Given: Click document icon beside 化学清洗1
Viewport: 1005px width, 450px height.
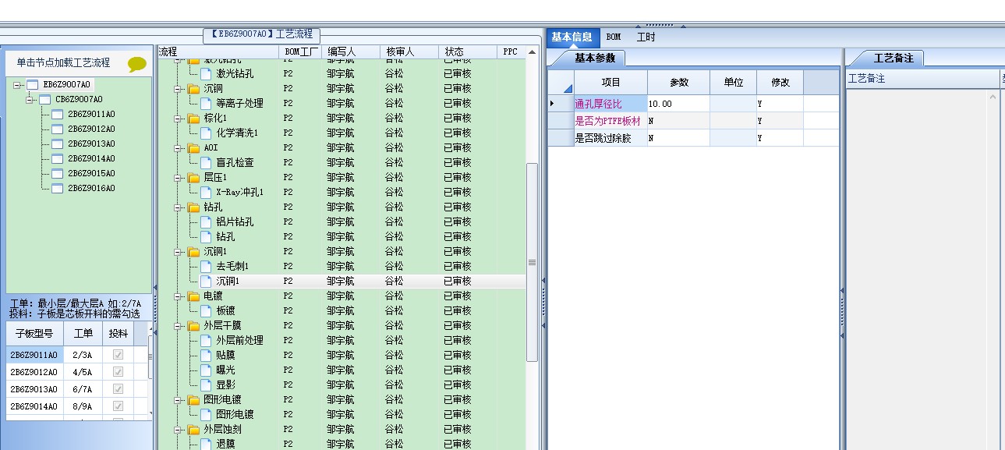Looking at the screenshot, I should [206, 133].
